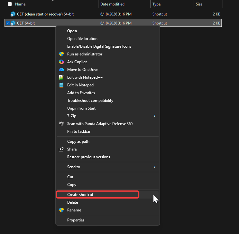Click the CET clean start shortcut icon

[x=13, y=14]
